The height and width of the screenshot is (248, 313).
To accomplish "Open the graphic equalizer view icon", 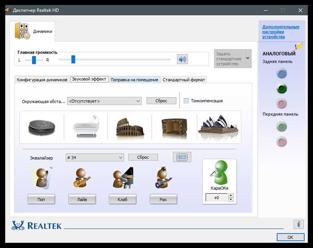I will click(x=182, y=157).
